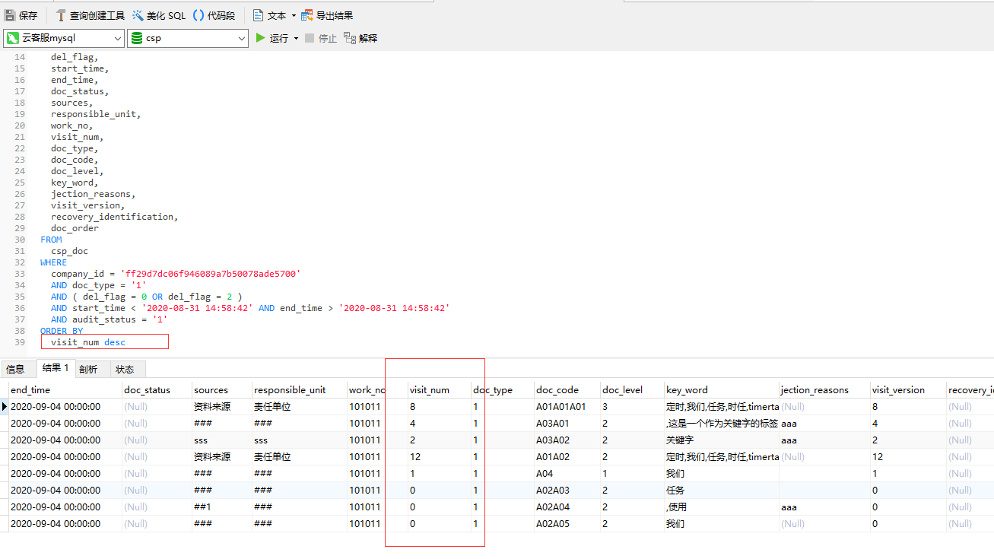Click the doc_type column header
Viewport: 994px width, 559px height.
point(503,389)
